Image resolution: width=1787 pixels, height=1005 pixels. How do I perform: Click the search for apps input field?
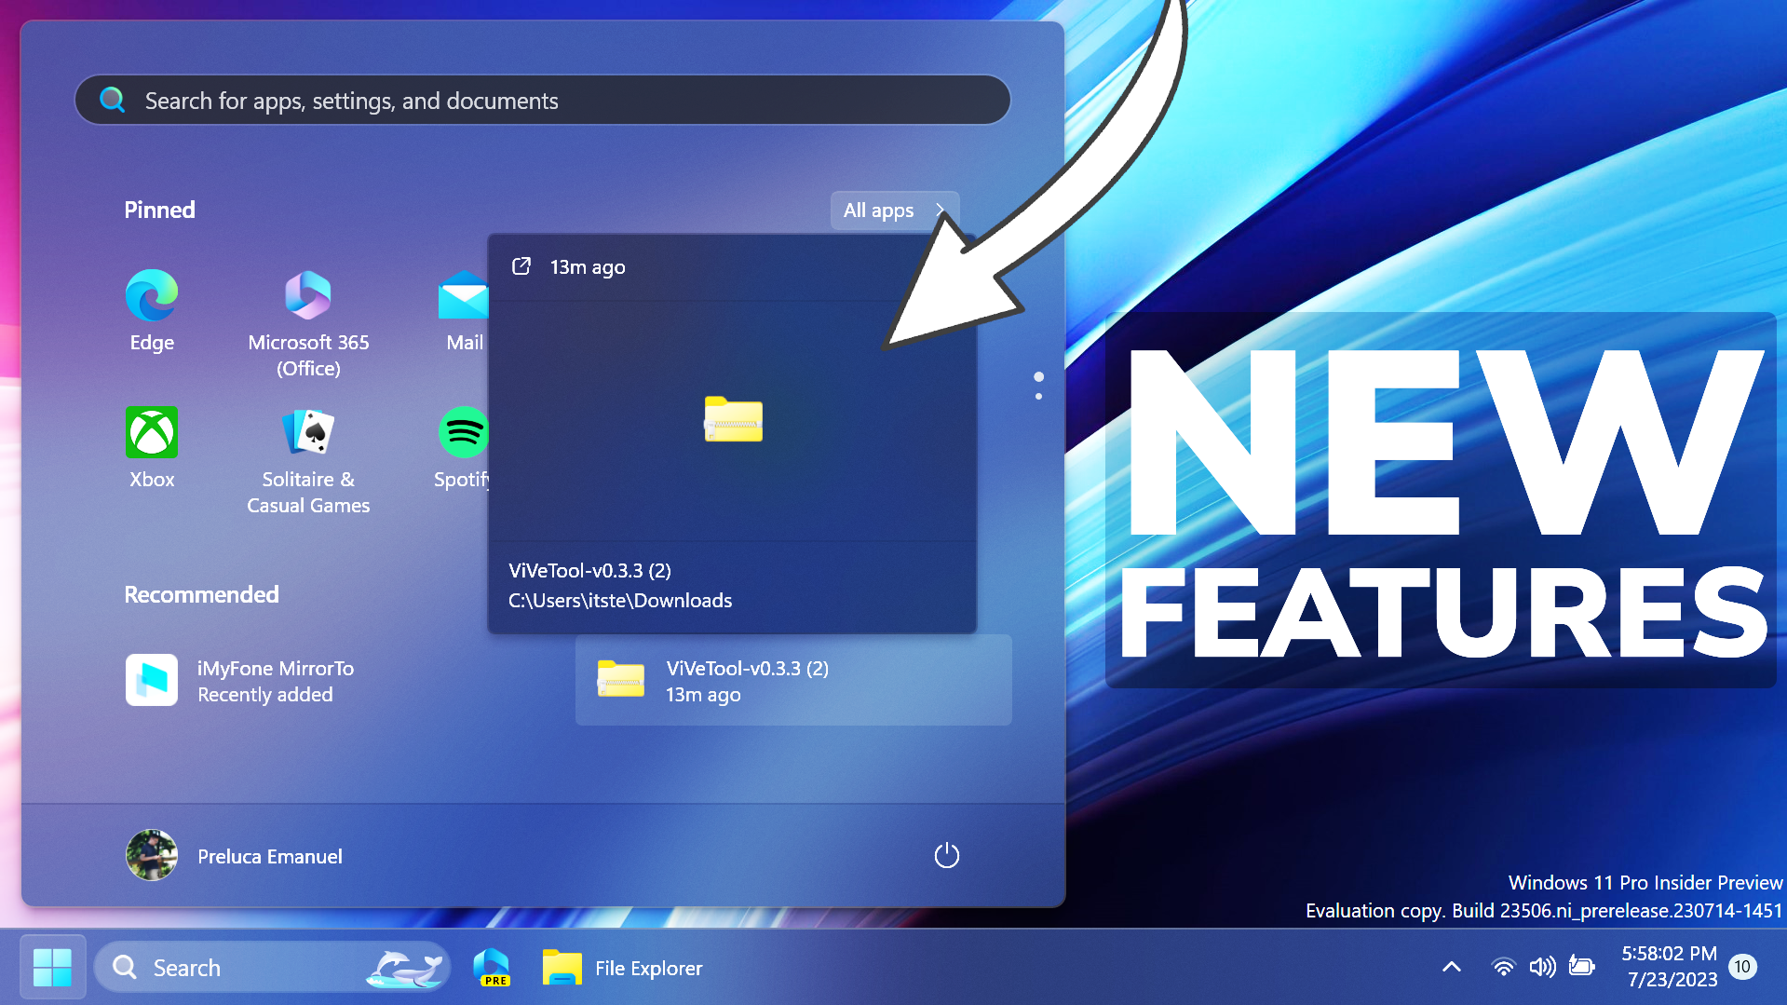tap(542, 100)
